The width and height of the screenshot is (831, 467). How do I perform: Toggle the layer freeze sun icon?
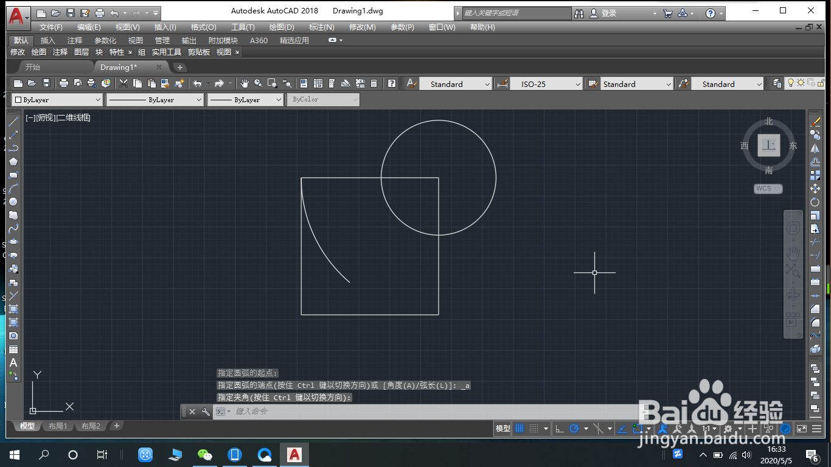(801, 83)
